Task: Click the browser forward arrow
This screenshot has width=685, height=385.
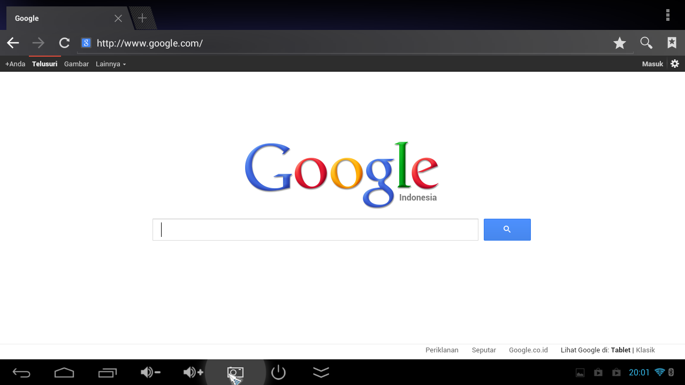Action: point(38,43)
